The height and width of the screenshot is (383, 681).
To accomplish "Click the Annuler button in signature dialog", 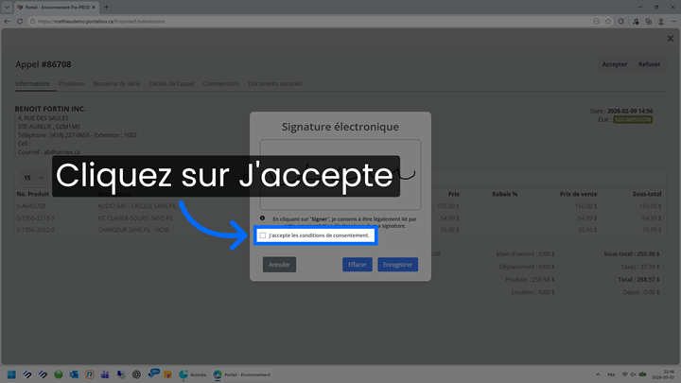I will coord(279,265).
